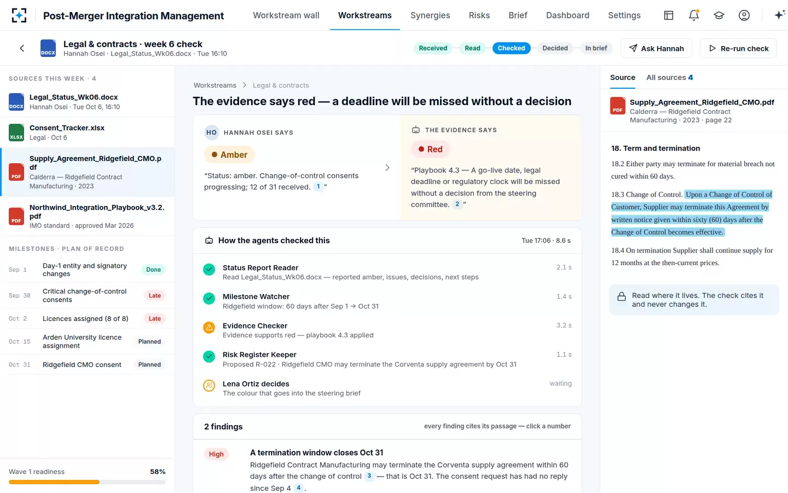
Task: Follow the Workstreams breadcrumb link
Action: point(215,85)
